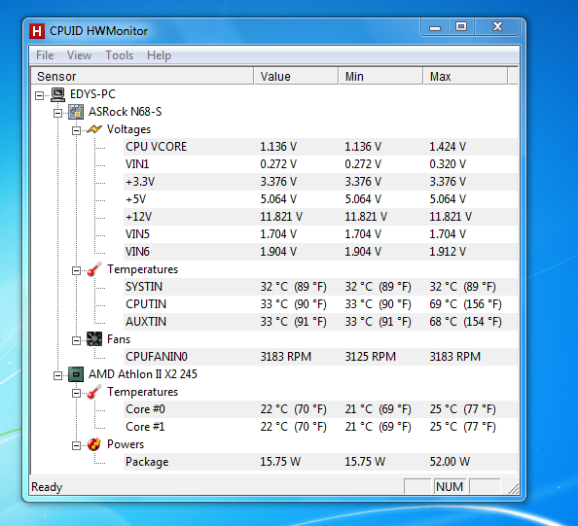
Task: Click the Fans icon
Action: pyautogui.click(x=94, y=339)
